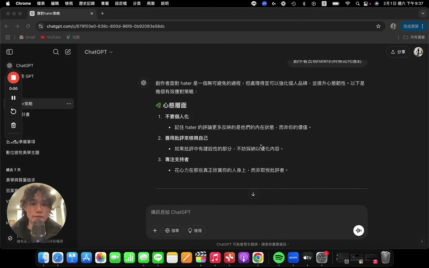The image size is (429, 268).
Task: Enable 推理 with the lightbulb icon
Action: click(194, 230)
